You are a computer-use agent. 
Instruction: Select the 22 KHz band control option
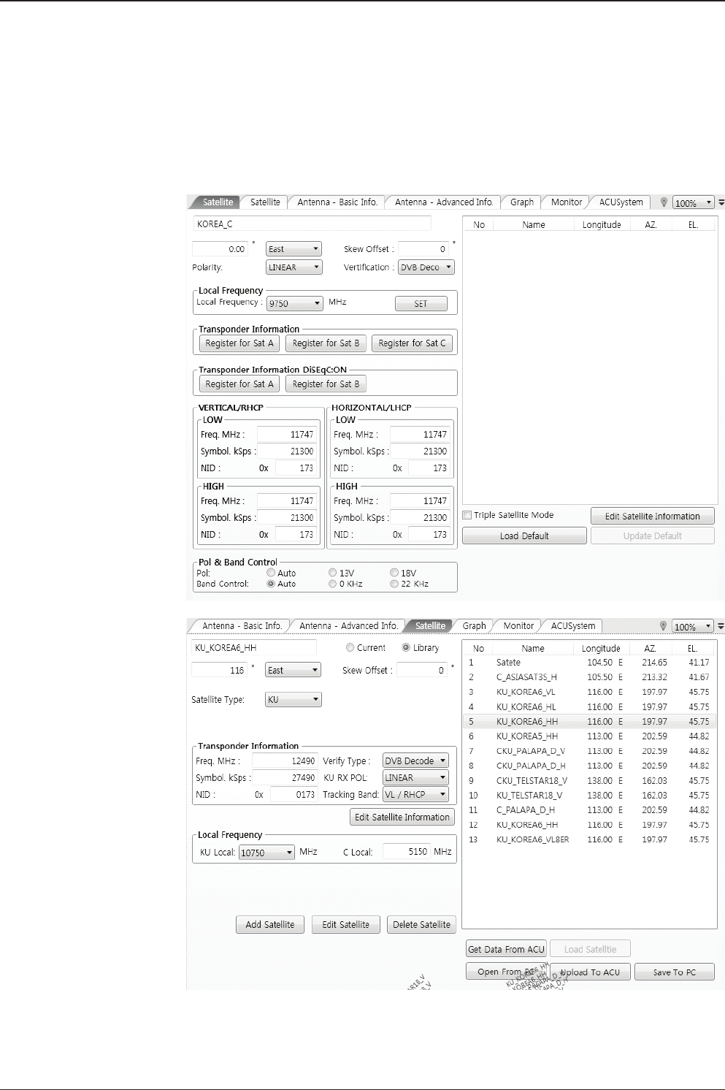(394, 584)
